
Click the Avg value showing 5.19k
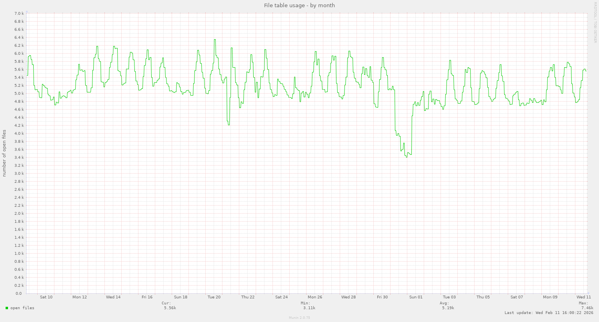click(448, 308)
